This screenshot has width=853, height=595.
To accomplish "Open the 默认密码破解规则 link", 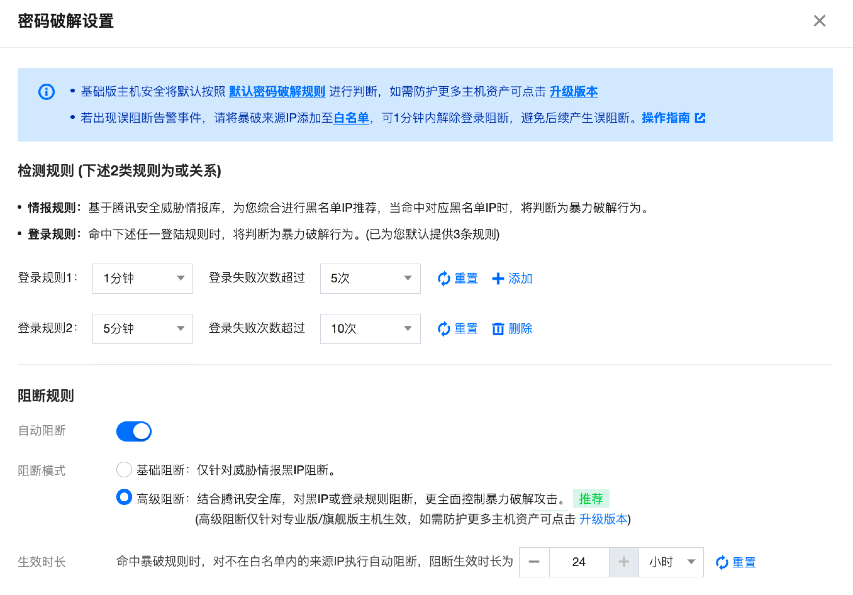I will pyautogui.click(x=277, y=92).
